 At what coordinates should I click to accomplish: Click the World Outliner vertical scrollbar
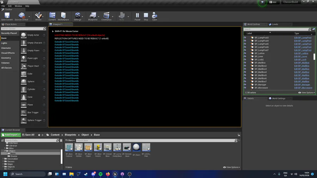314,57
